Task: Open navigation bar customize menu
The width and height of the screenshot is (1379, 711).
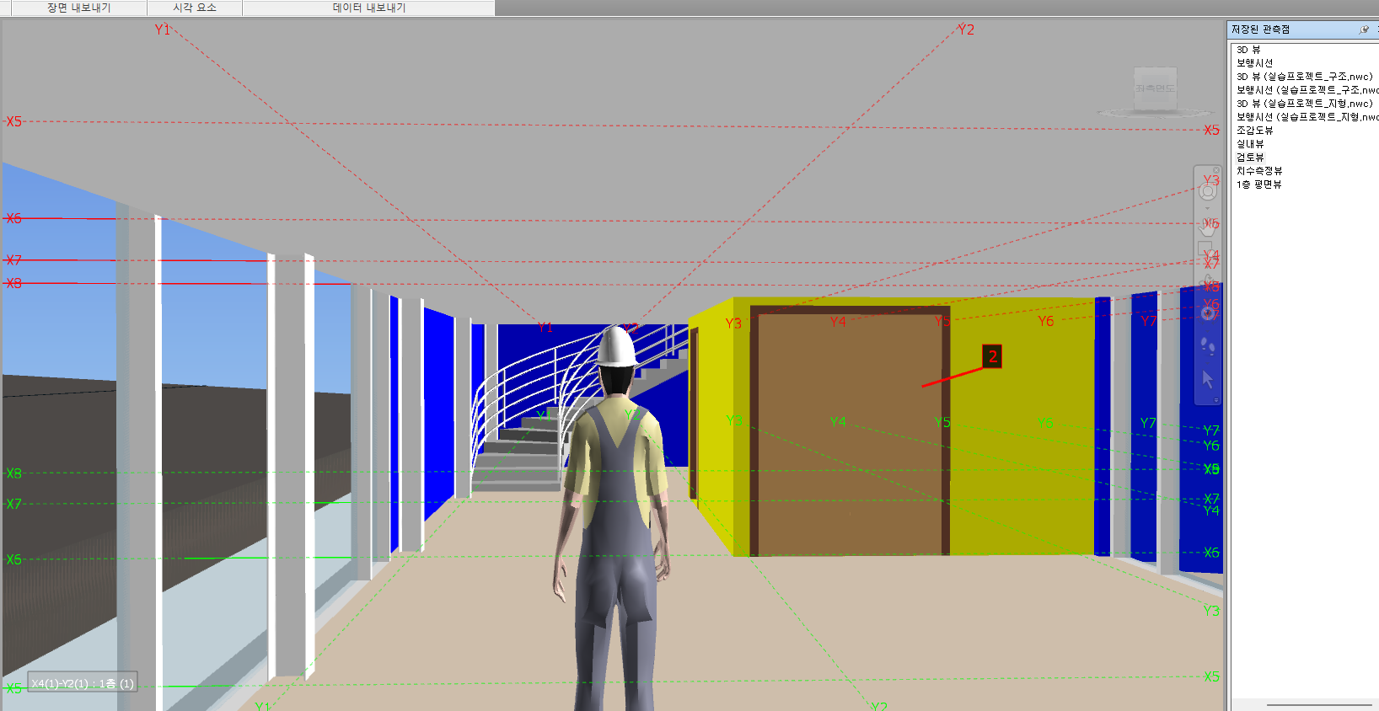Action: point(1216,400)
